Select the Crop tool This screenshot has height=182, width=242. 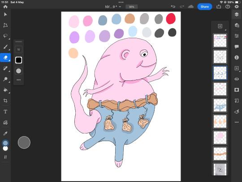(x=5, y=101)
